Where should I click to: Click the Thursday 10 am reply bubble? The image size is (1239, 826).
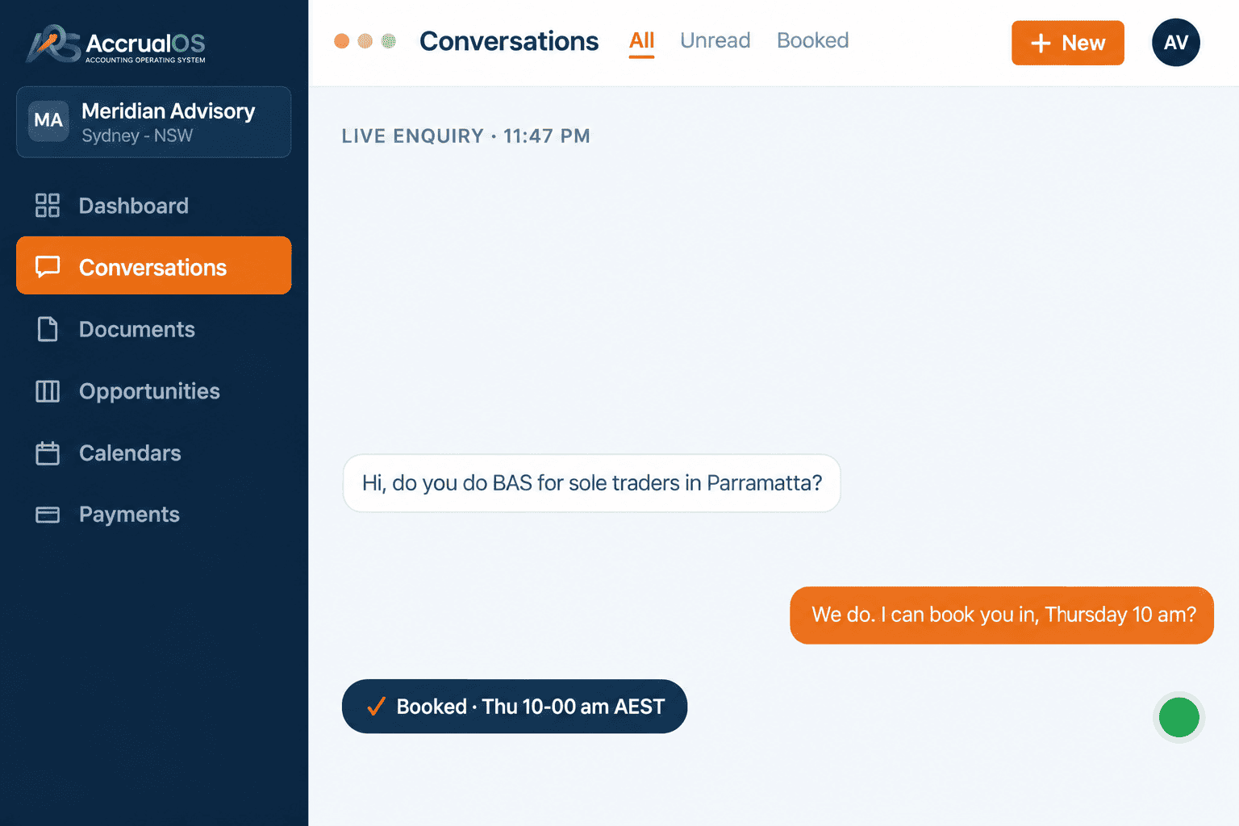[1002, 615]
